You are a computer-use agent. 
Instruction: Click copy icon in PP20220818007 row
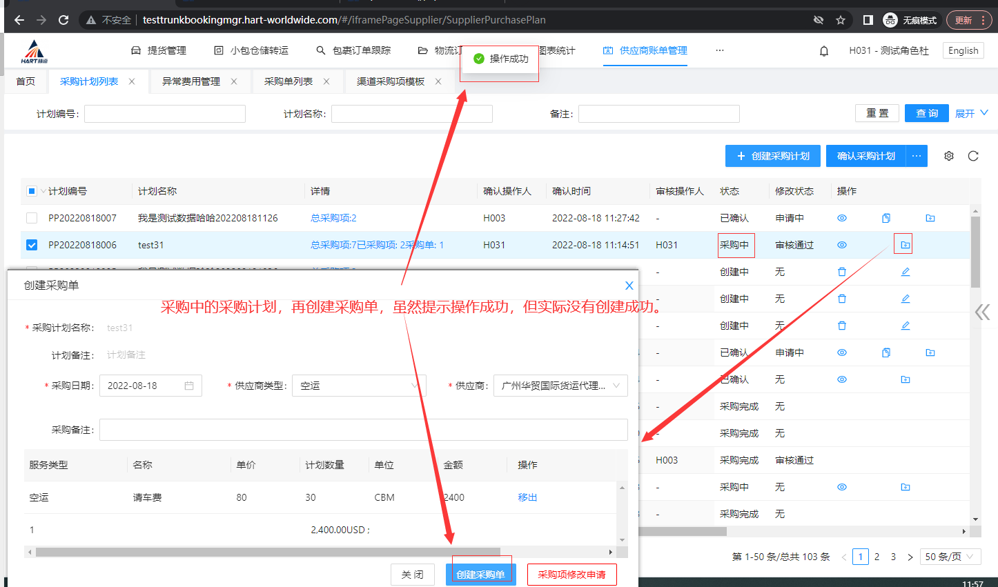tap(886, 218)
